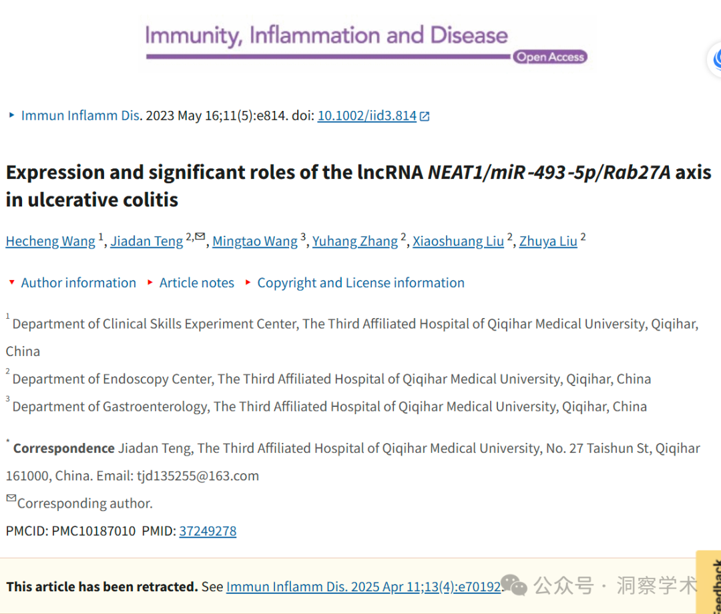The image size is (721, 614).
Task: Click the blue circular icon at right edge
Action: point(716,59)
